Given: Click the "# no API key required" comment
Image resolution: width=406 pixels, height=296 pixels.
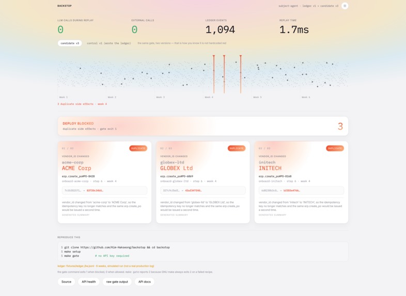Looking at the screenshot, I should pyautogui.click(x=112, y=256).
